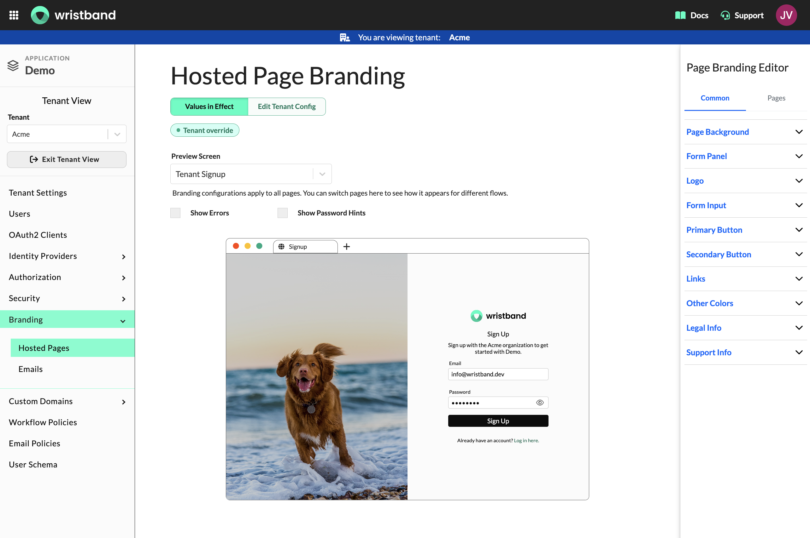Viewport: 810px width, 538px height.
Task: Expand Custom Domains sidebar menu
Action: pos(67,401)
